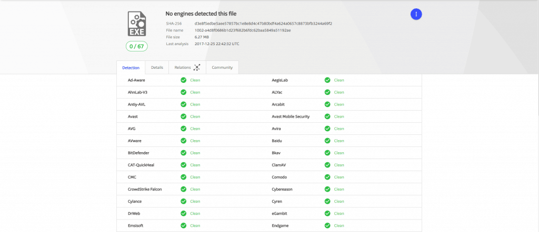Image resolution: width=539 pixels, height=232 pixels.
Task: Click the green check icon for AegisLab
Action: 327,80
